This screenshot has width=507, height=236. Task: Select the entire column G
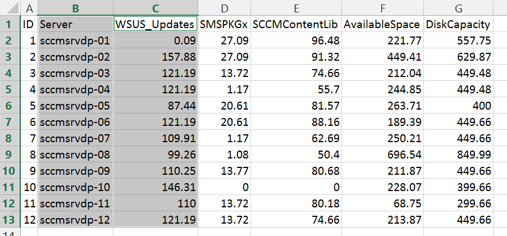tap(458, 7)
